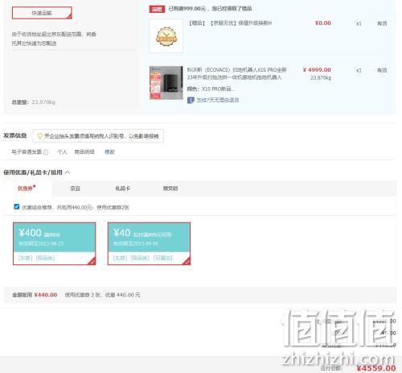Viewport: 402px width, 373px height.
Task: Click the red 满赠 promotion tag
Action: [157, 9]
